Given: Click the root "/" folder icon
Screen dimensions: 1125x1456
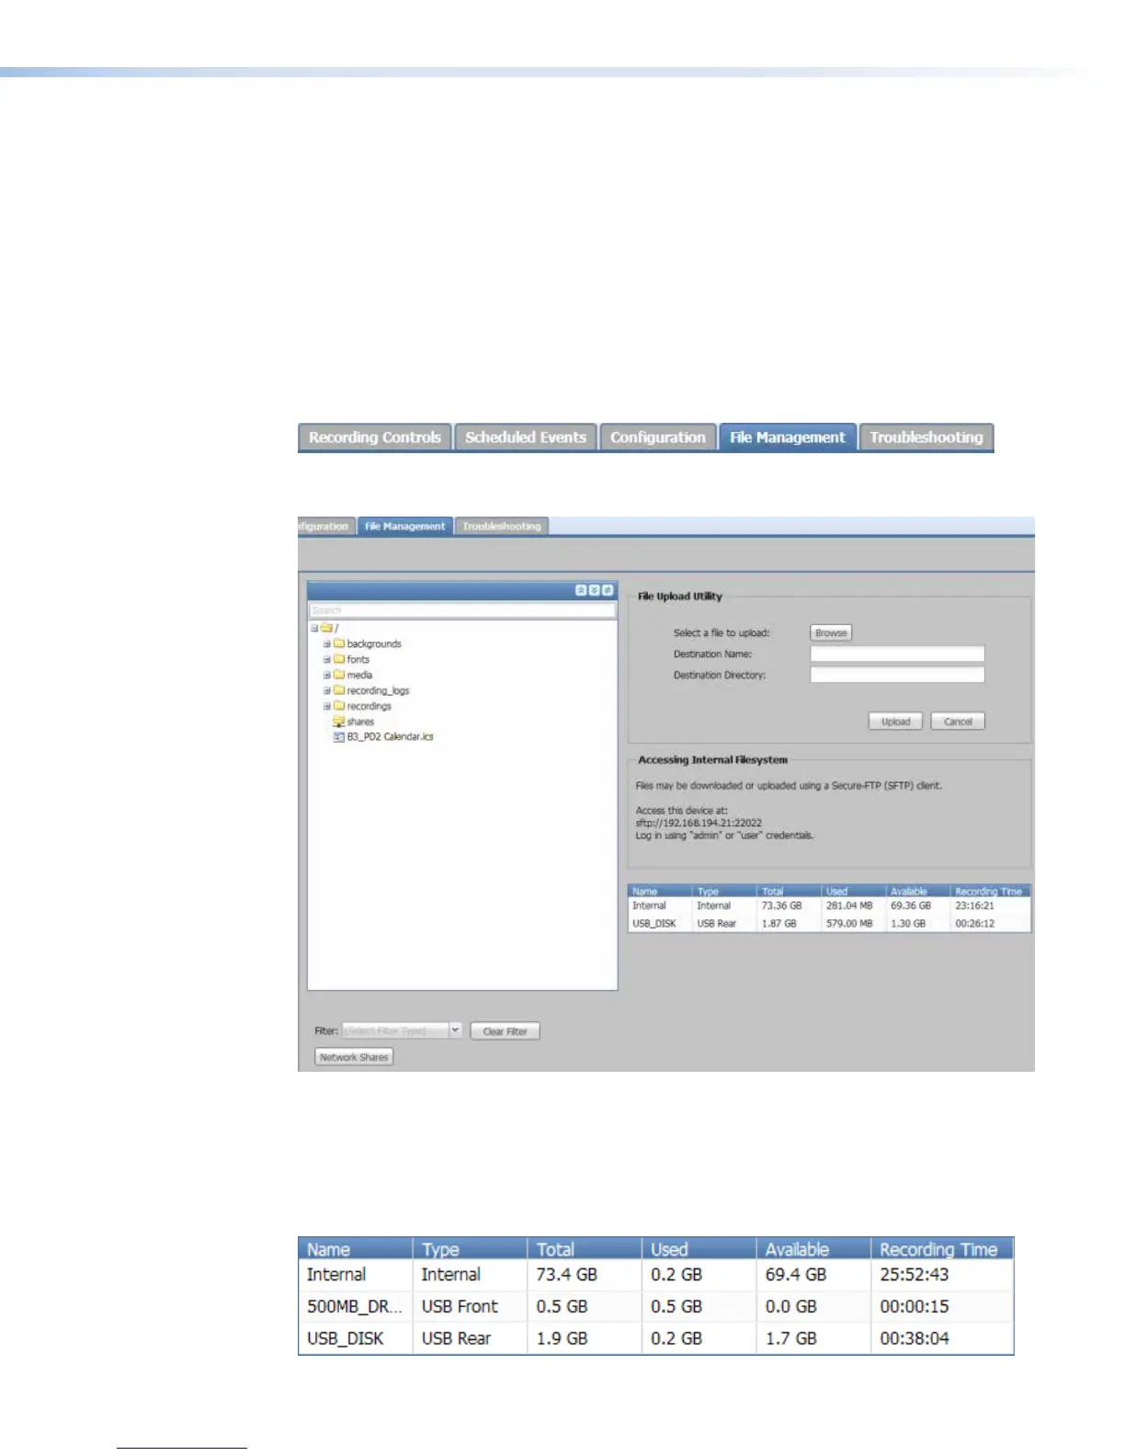Looking at the screenshot, I should 325,629.
